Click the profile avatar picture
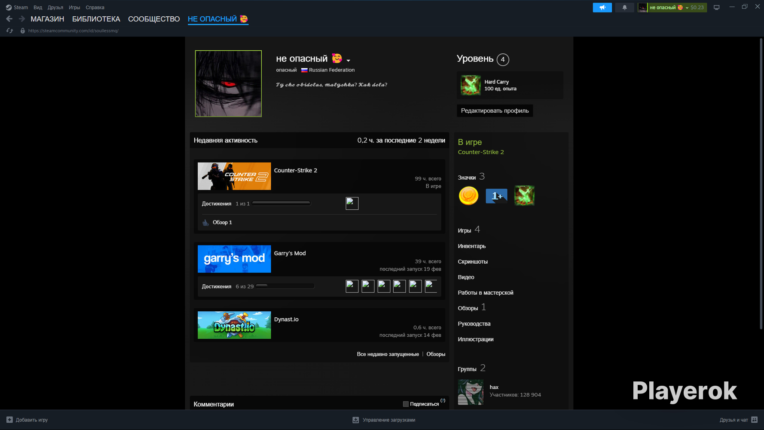The width and height of the screenshot is (764, 430). [228, 83]
